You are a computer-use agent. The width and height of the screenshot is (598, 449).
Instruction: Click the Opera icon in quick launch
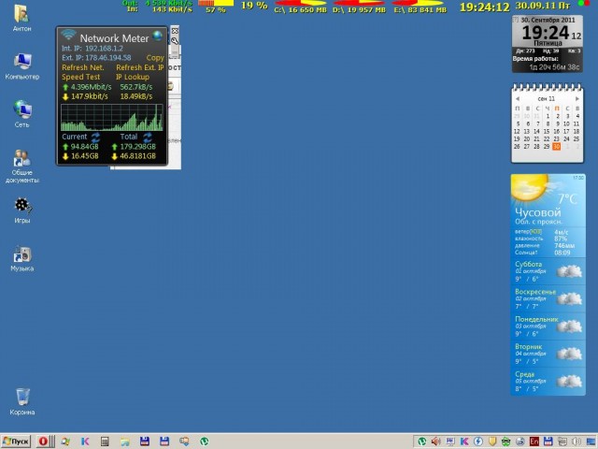41,441
